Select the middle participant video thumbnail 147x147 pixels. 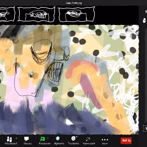click(x=36, y=14)
